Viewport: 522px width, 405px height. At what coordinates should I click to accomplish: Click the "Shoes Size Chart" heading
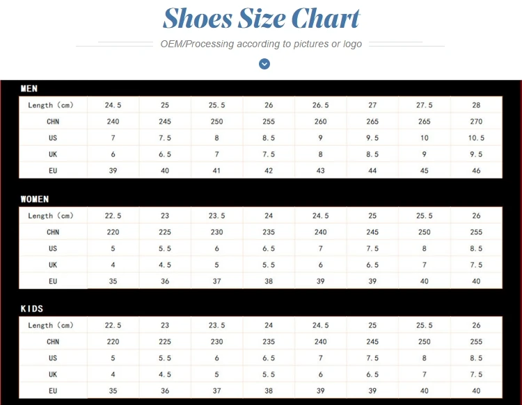click(261, 19)
